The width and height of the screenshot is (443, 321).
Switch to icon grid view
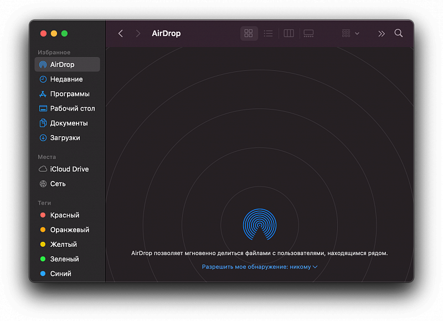[249, 33]
